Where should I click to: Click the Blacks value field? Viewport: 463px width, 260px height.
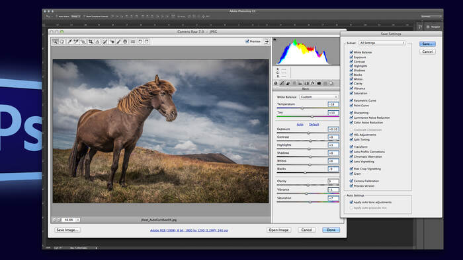coord(333,169)
